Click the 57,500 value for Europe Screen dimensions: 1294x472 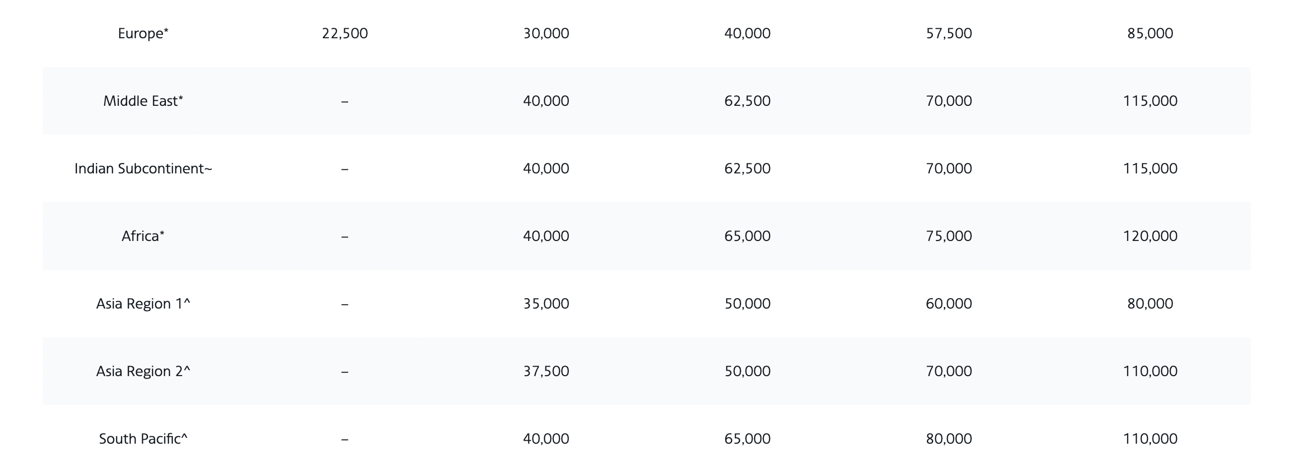click(x=948, y=33)
